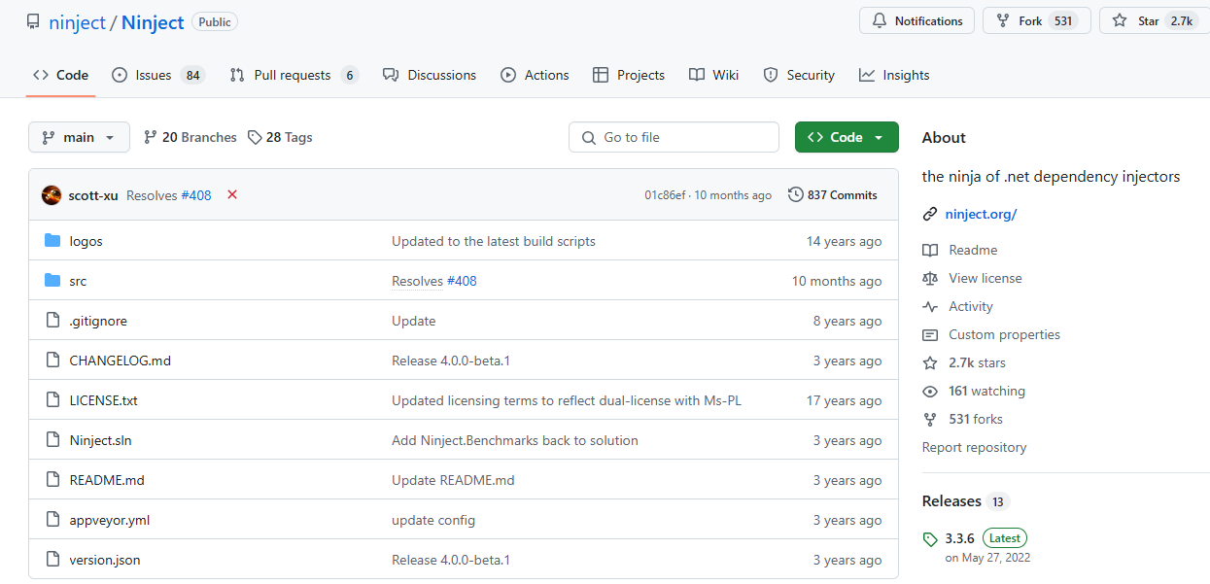Viewport: 1210px width, 584px height.
Task: Click the Go to file search box
Action: click(674, 138)
